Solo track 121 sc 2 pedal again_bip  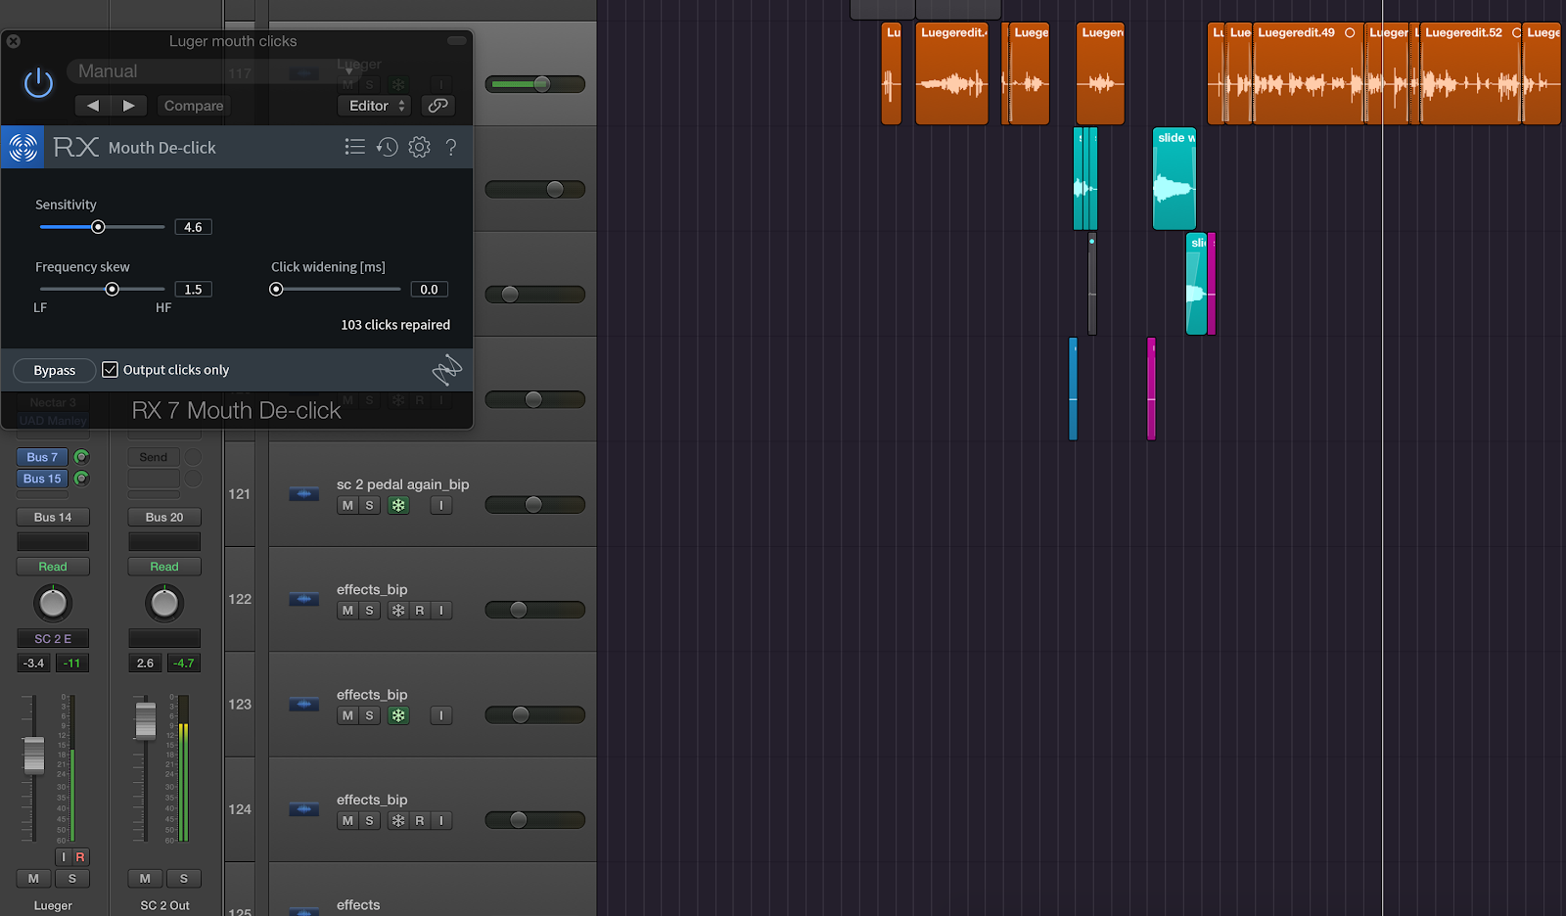pyautogui.click(x=369, y=505)
